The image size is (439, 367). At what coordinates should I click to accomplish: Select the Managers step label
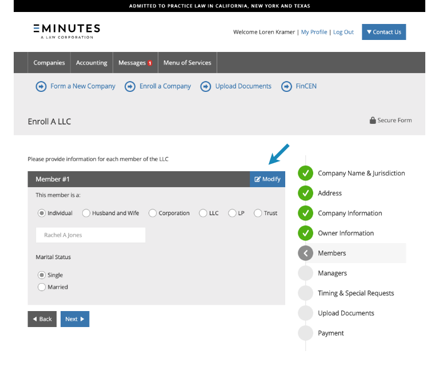[332, 273]
